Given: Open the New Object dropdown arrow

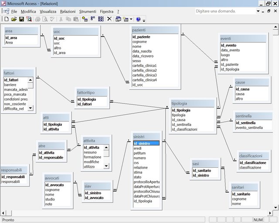Looking at the screenshot, I should click(131, 19).
